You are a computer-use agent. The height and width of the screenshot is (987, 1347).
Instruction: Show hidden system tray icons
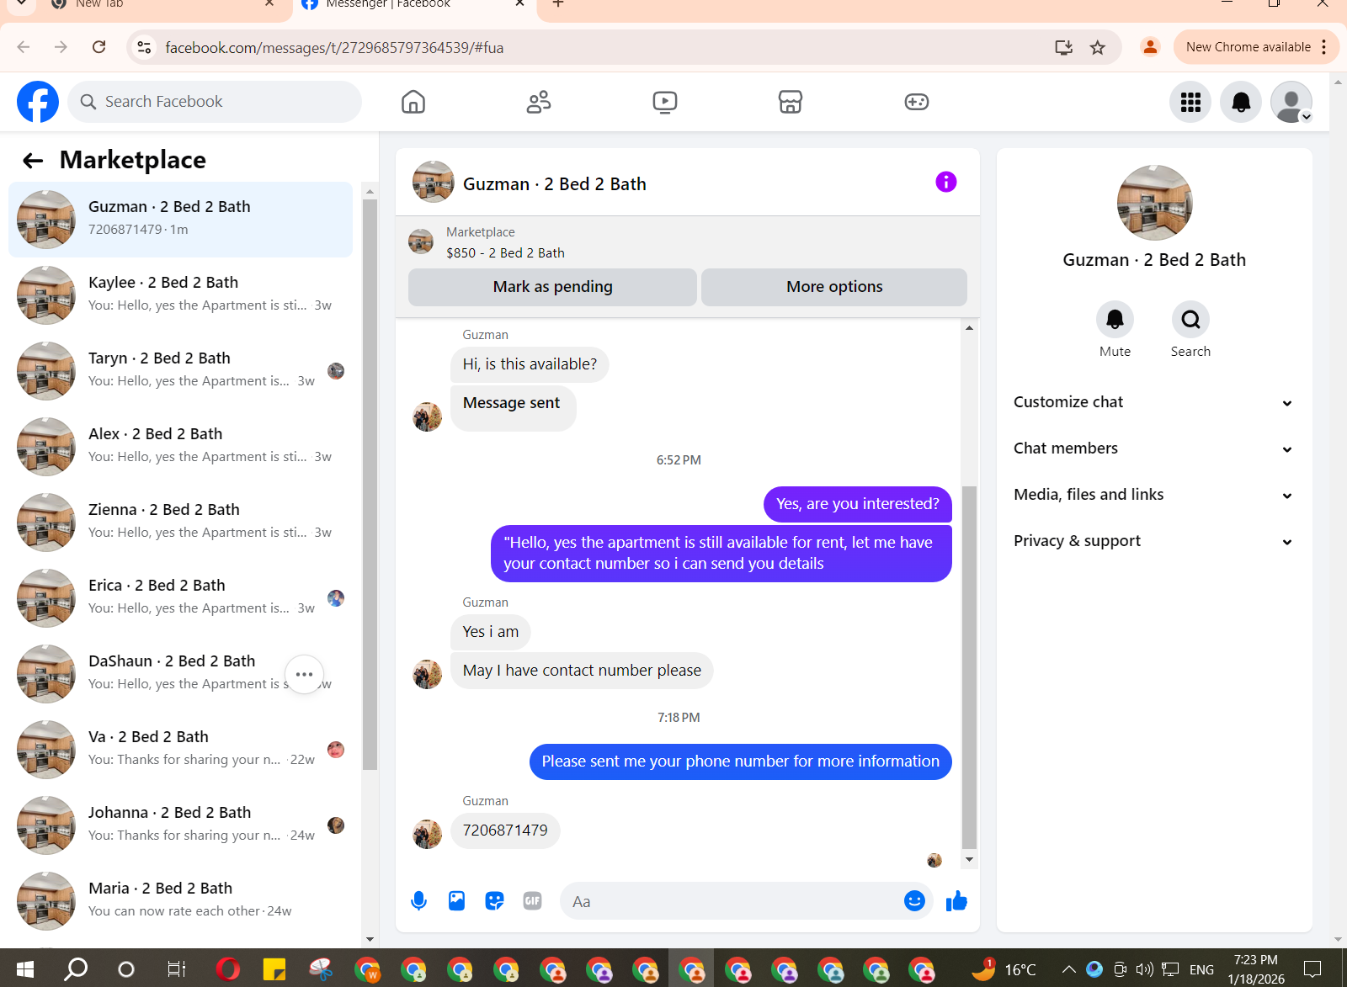[x=1068, y=969]
